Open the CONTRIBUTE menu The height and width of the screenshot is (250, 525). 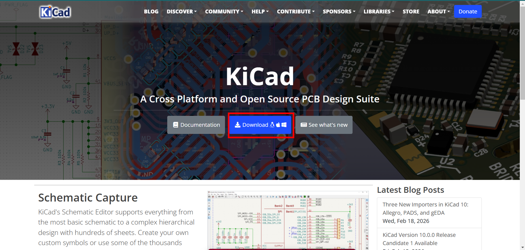point(296,11)
